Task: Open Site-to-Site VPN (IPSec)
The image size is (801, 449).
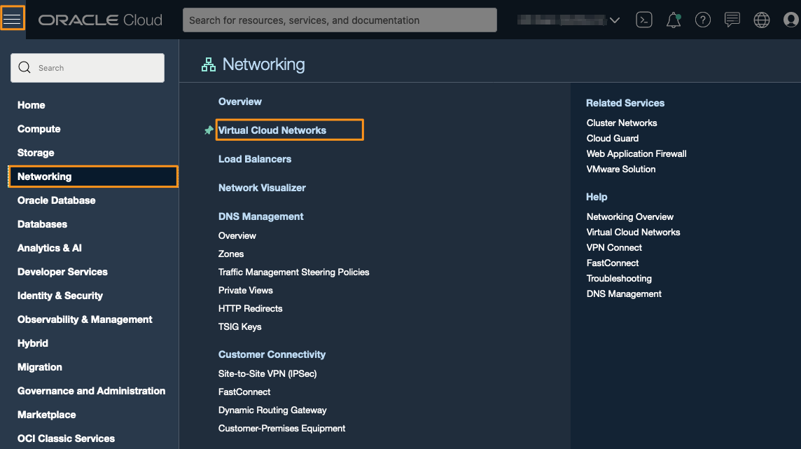Action: click(x=267, y=373)
